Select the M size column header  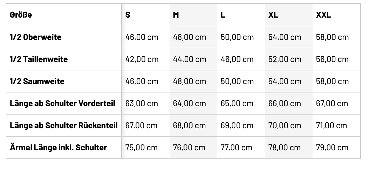coord(176,15)
